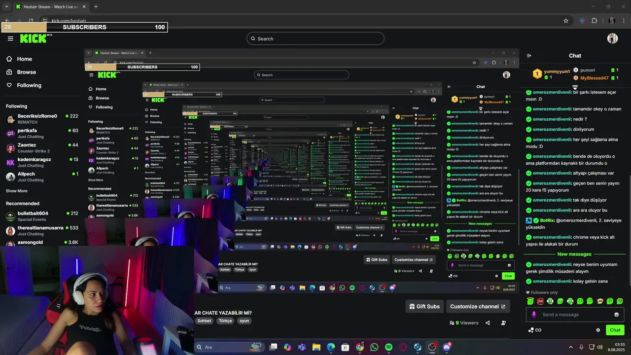Click the Türkçe tag
The height and width of the screenshot is (355, 631).
tap(225, 321)
